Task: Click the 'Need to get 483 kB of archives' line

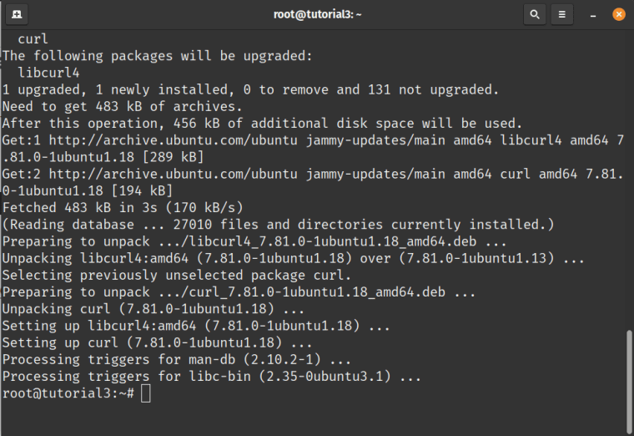Action: (122, 106)
